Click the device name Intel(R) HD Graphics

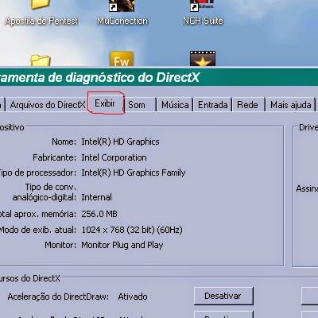[x=120, y=142]
